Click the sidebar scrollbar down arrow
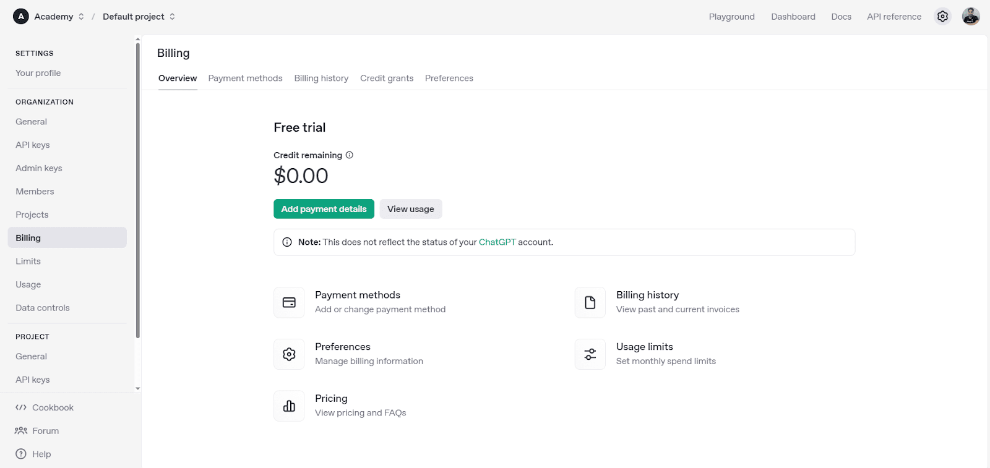The image size is (990, 468). pyautogui.click(x=137, y=389)
